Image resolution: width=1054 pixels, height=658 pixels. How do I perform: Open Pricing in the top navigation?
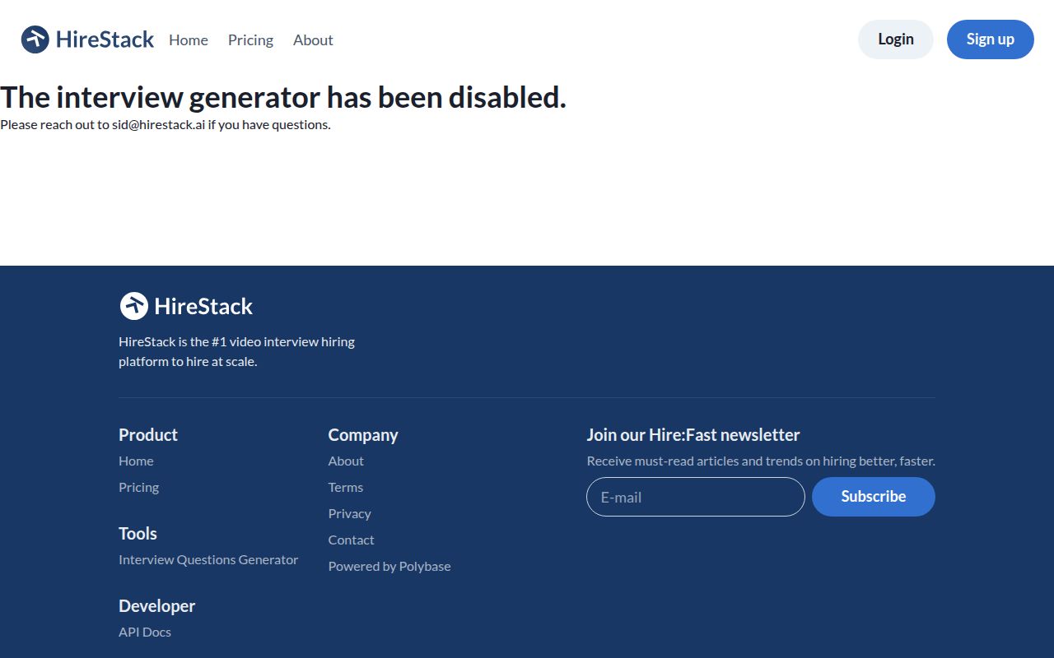pos(250,39)
